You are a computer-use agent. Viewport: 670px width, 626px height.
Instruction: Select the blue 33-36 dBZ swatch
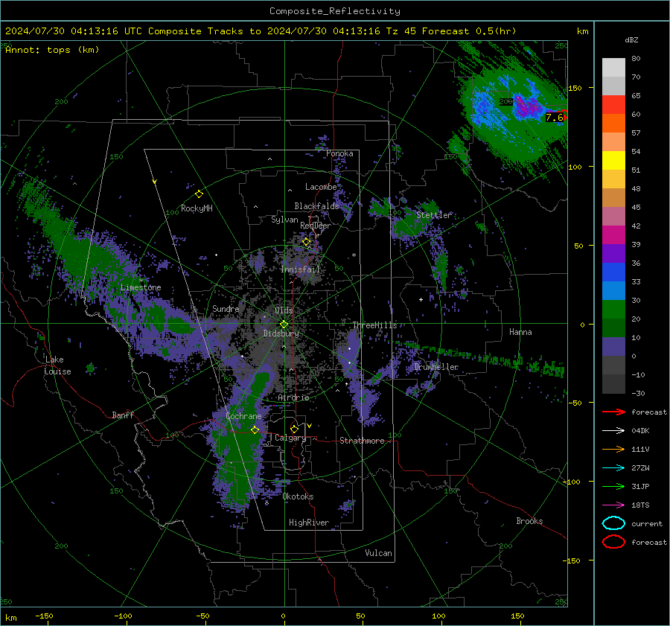point(613,272)
